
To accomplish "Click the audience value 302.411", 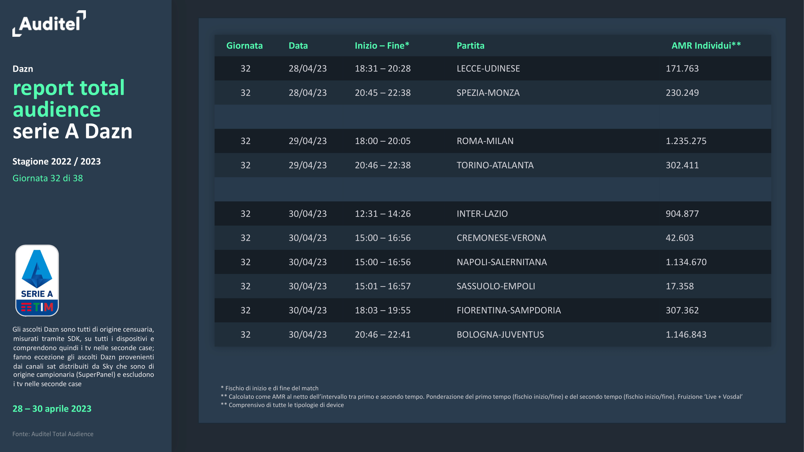I will [682, 165].
